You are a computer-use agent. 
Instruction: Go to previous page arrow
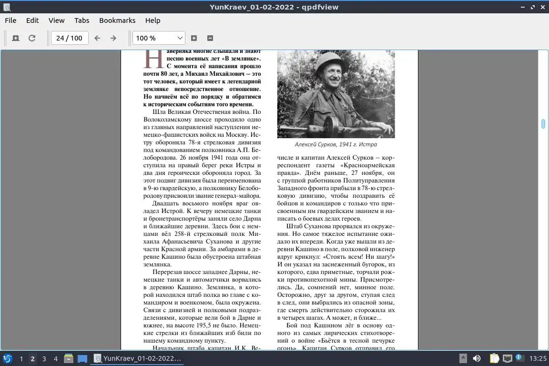click(97, 38)
